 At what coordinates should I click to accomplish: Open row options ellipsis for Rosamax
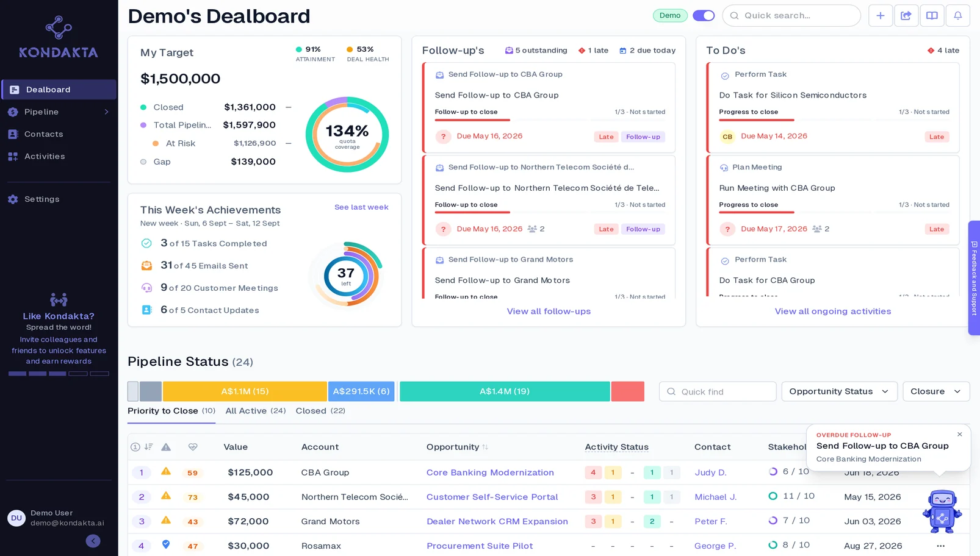(x=940, y=546)
